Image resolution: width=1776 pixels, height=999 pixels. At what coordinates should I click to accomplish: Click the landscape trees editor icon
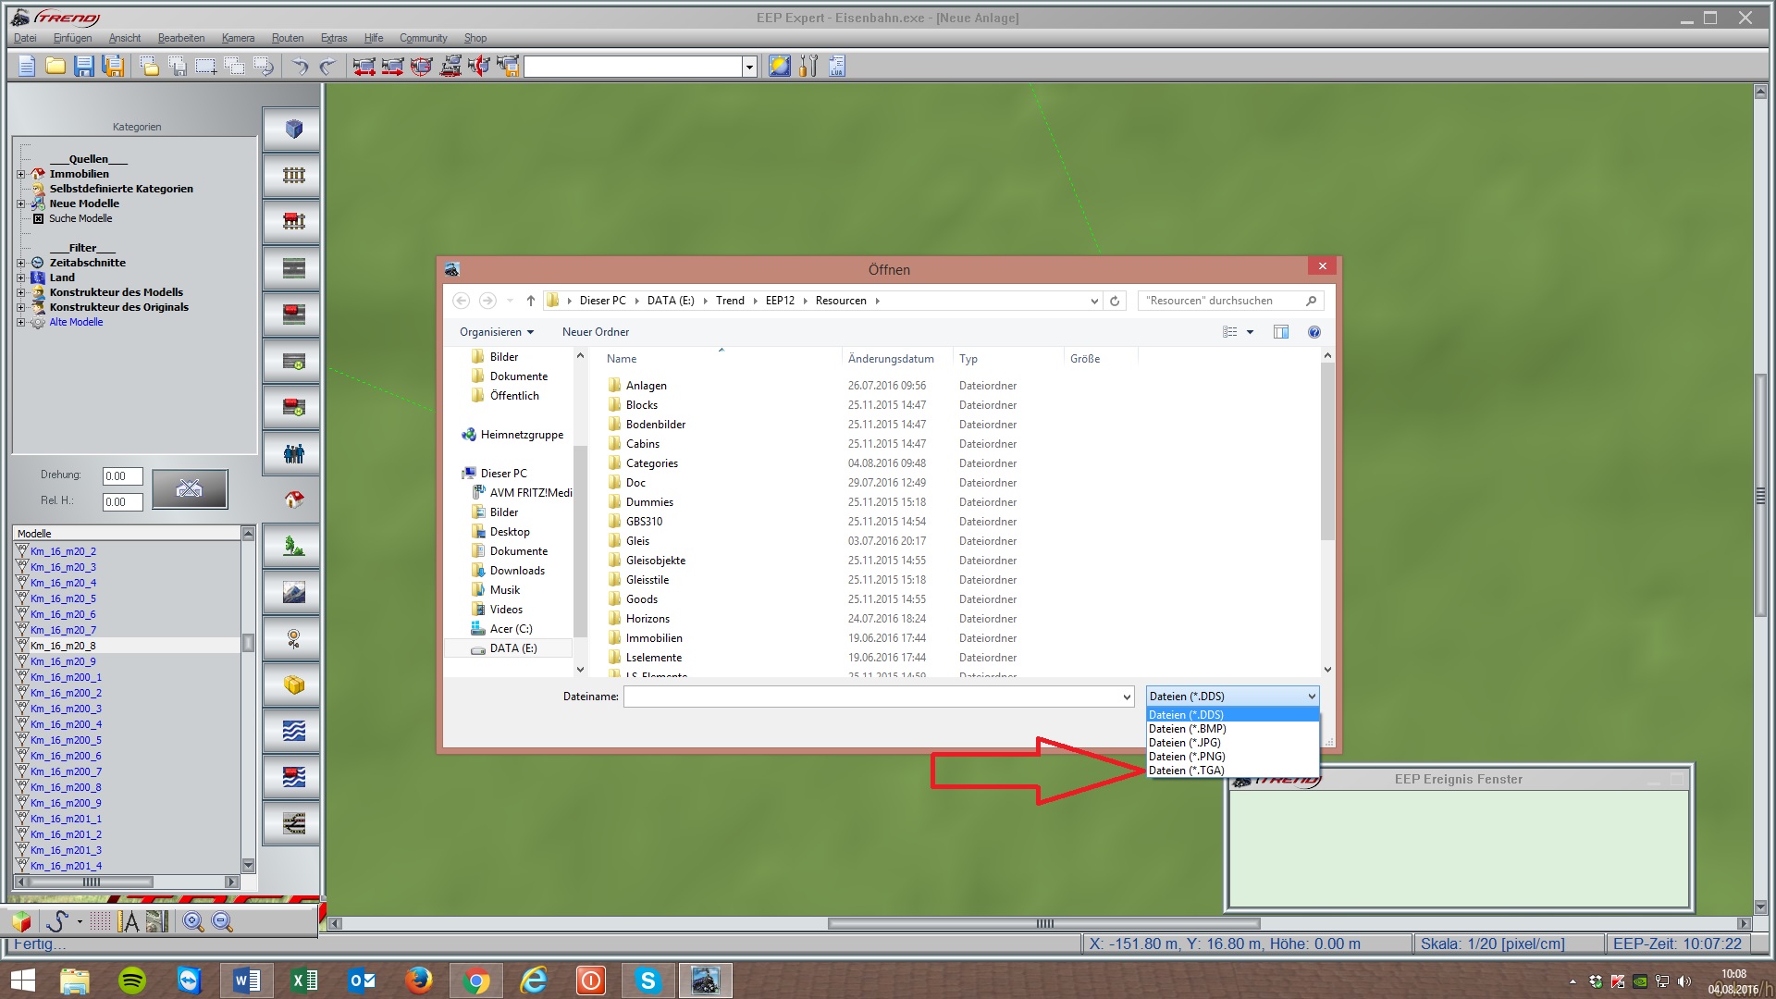pyautogui.click(x=293, y=546)
